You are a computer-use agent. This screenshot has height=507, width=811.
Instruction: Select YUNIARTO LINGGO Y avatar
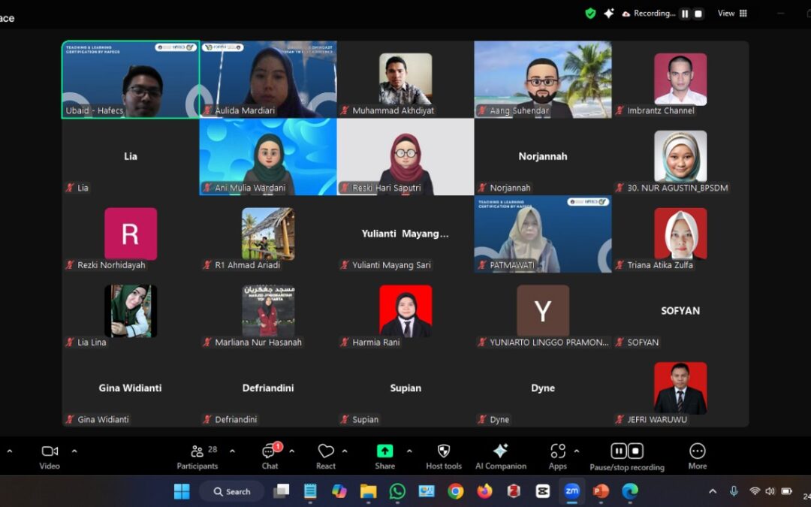[543, 311]
